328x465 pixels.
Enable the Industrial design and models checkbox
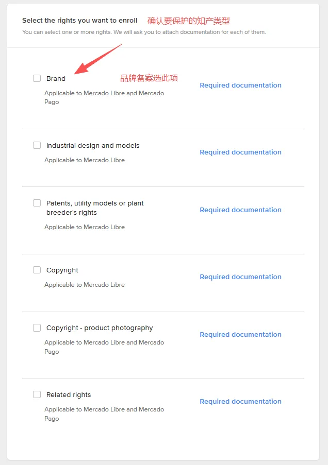[x=37, y=145]
